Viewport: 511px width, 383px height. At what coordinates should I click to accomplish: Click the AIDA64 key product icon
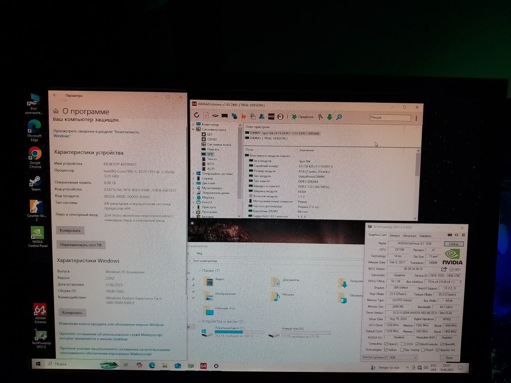click(320, 117)
